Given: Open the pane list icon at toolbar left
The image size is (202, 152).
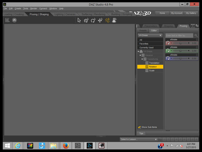Looking at the screenshot, I should click(x=7, y=20).
